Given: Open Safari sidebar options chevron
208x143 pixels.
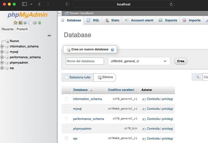Looking at the screenshot, I should tap(31, 4).
